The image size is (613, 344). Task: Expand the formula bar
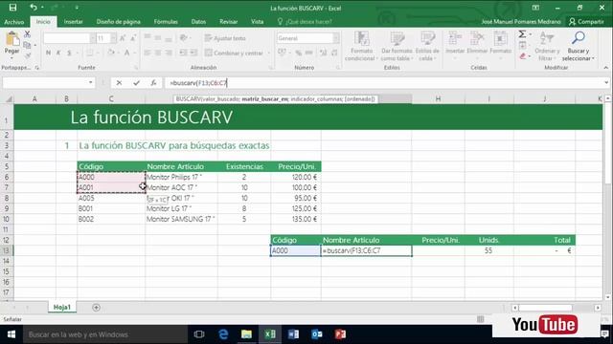click(606, 83)
